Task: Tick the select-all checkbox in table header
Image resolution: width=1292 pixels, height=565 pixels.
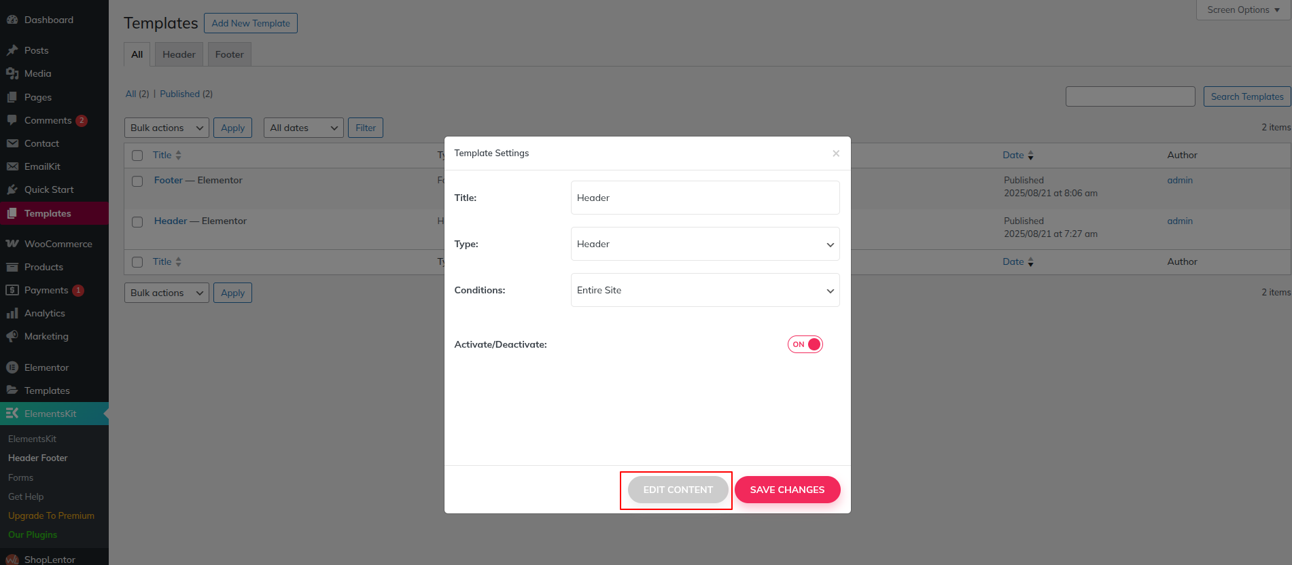Action: (x=137, y=156)
